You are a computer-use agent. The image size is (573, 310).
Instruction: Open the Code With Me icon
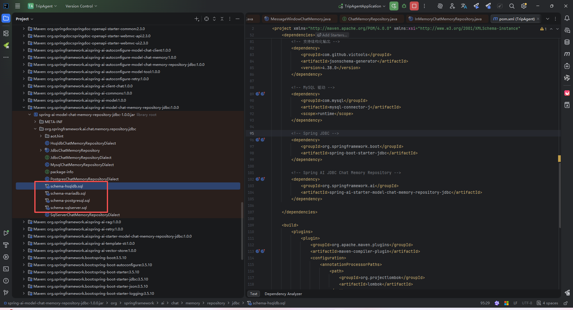coord(452,6)
